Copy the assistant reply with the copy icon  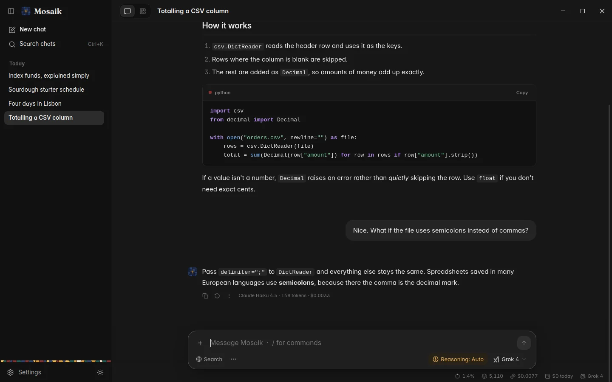point(205,296)
